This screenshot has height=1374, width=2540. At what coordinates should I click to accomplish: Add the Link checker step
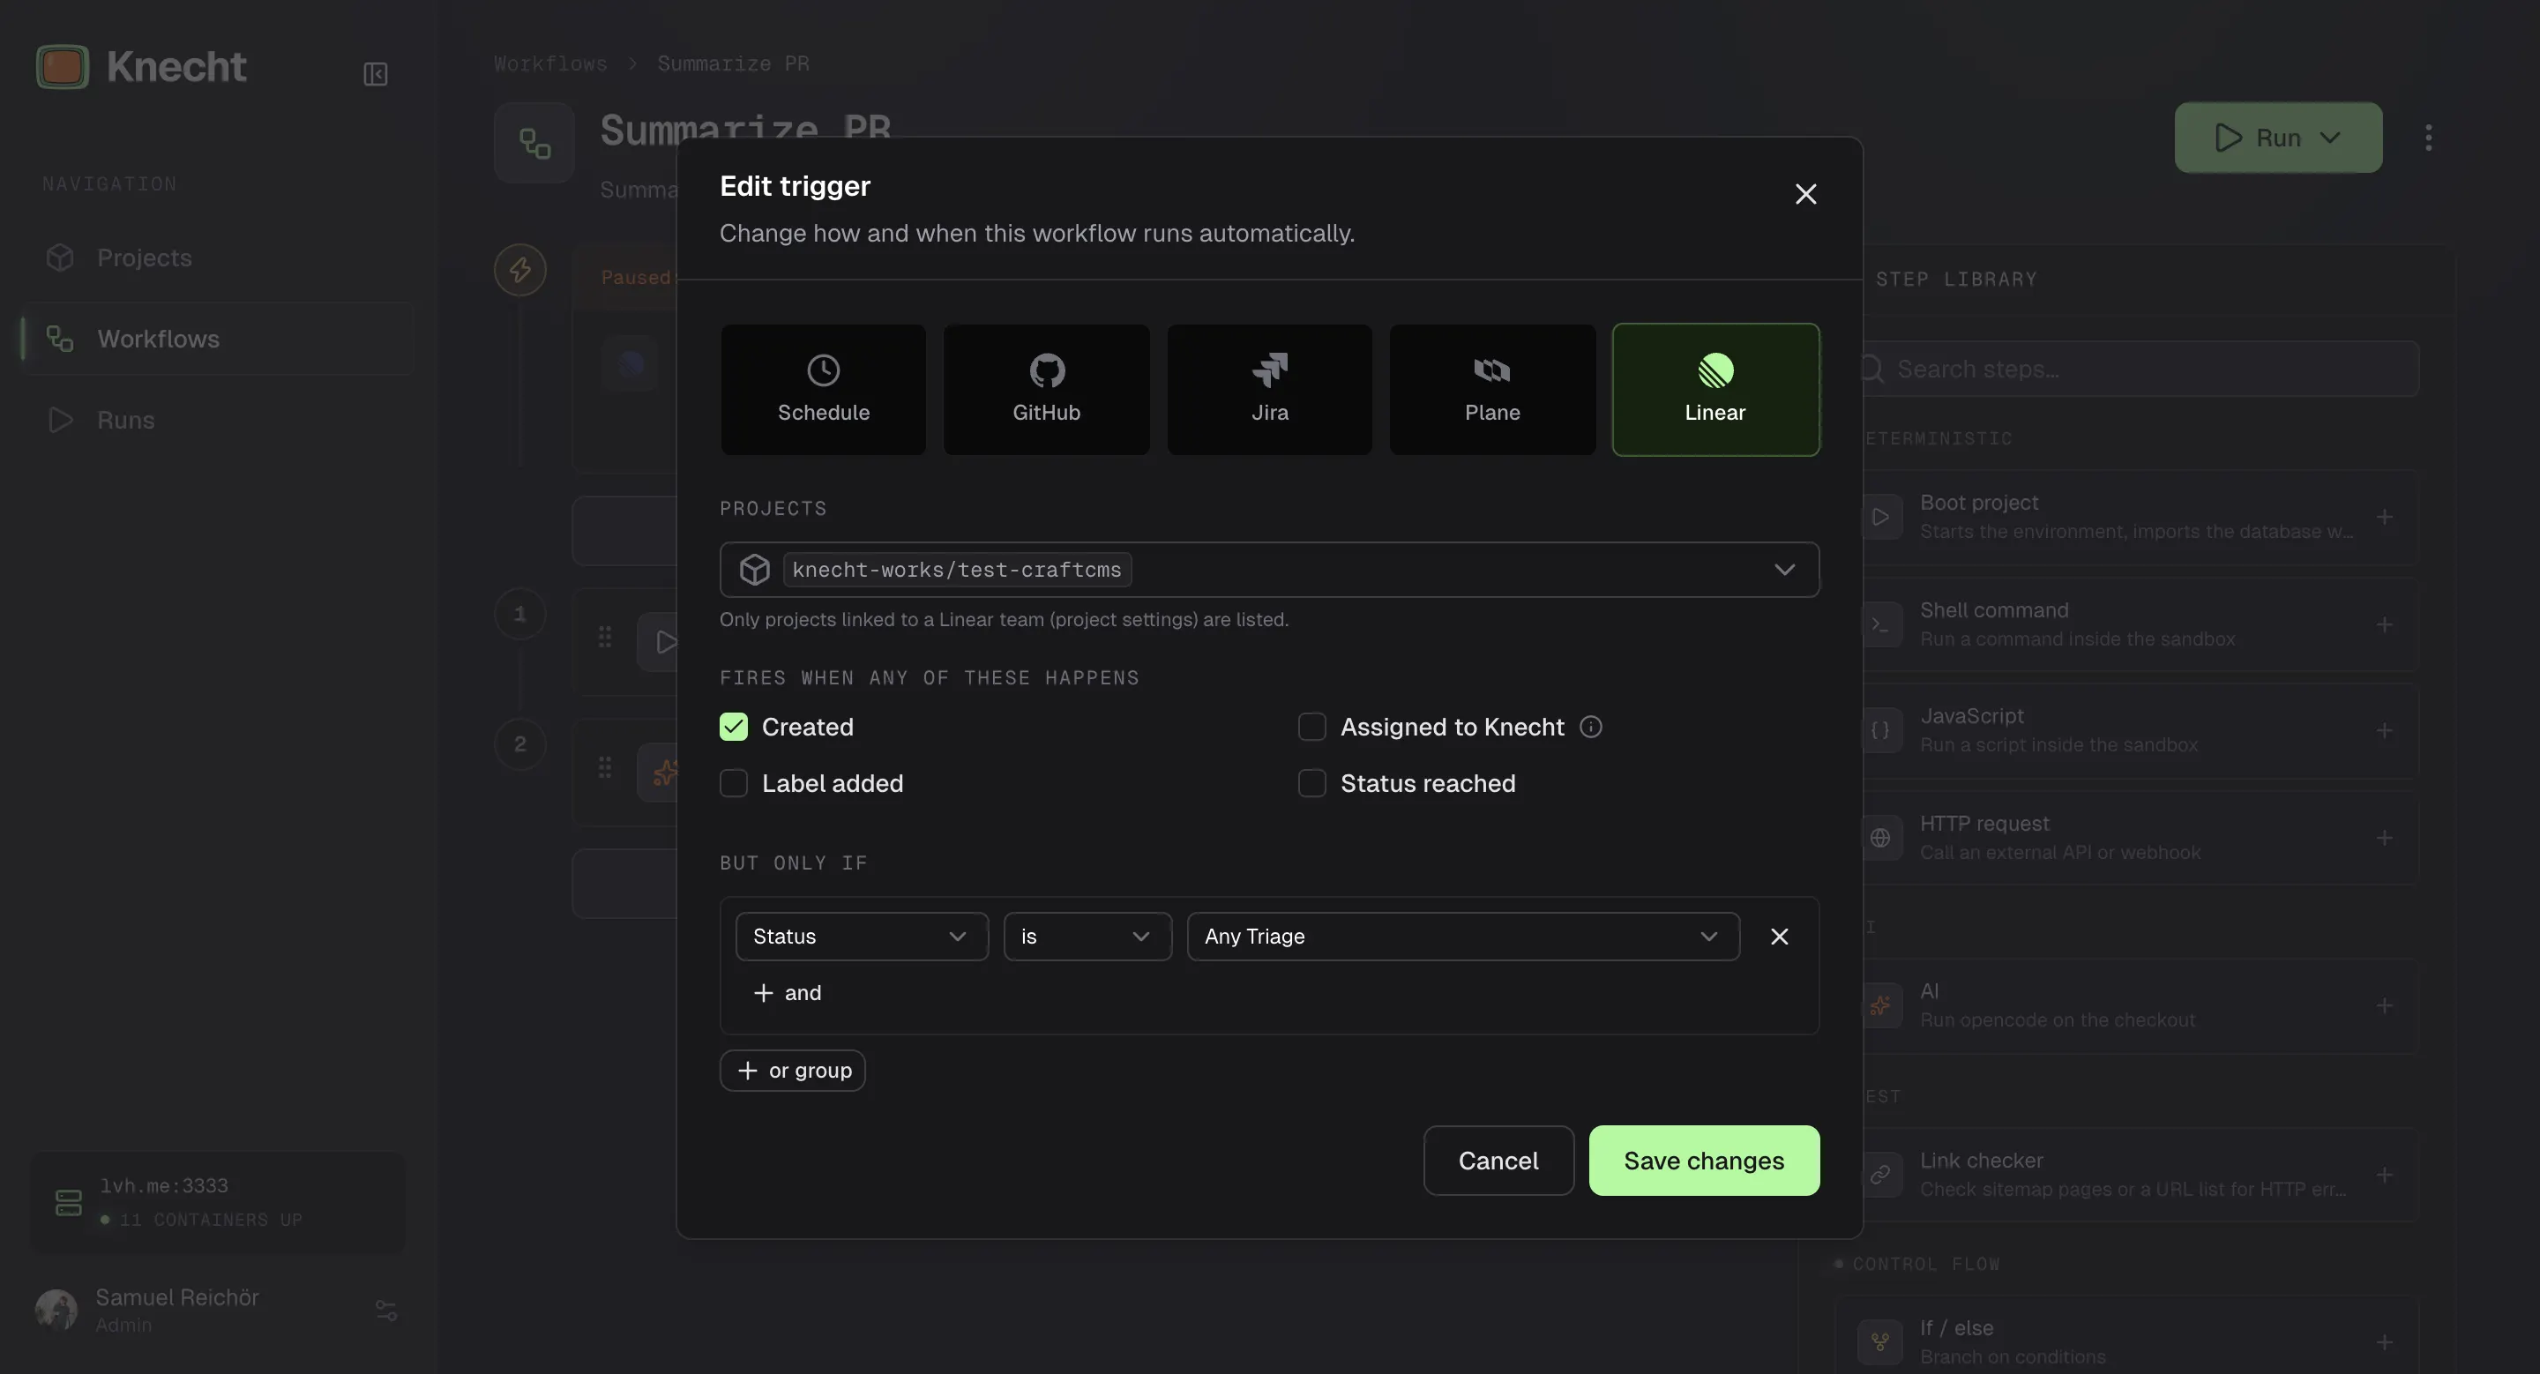pyautogui.click(x=2384, y=1175)
